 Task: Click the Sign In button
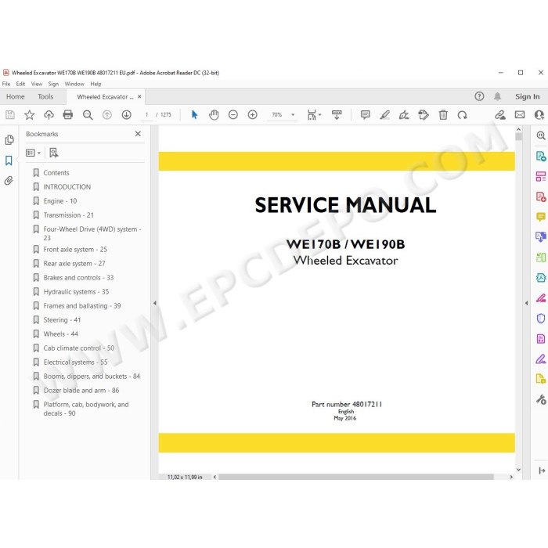(527, 96)
